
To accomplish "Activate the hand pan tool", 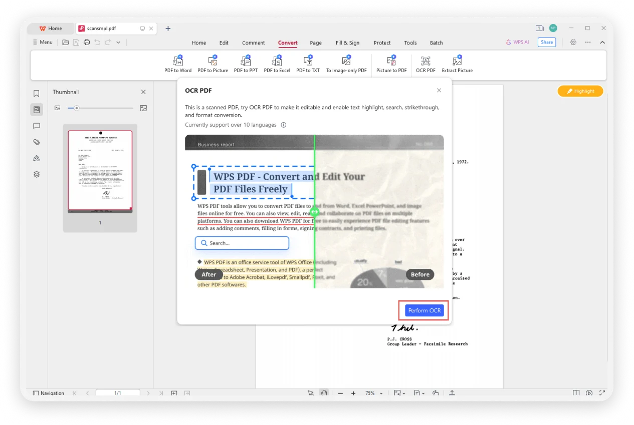I will 324,393.
